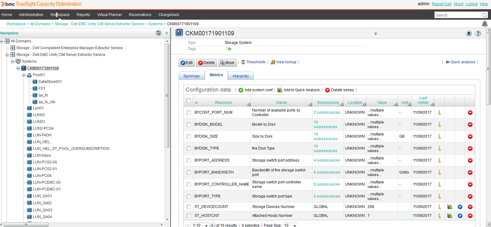Toggle the select-all checkbox in table header
This screenshot has height=227, width=491.
189,100
